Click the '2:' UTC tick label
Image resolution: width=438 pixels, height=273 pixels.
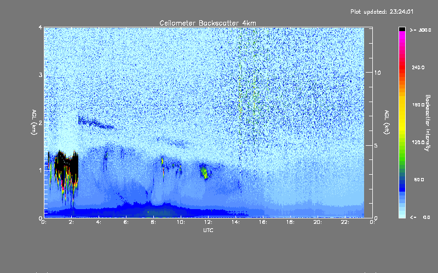point(72,222)
